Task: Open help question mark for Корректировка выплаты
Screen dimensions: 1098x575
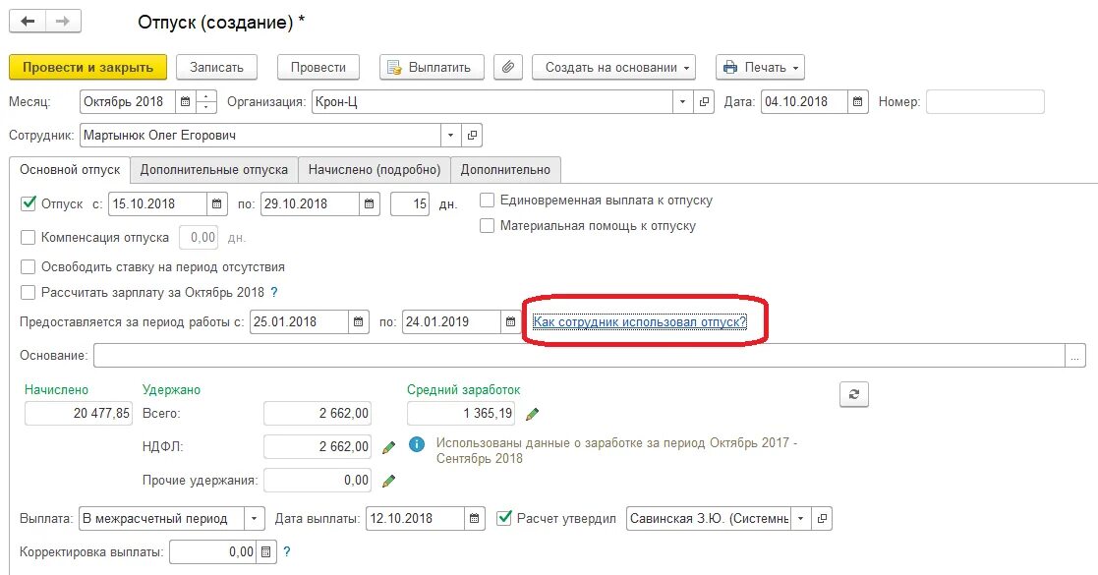Action: coord(286,551)
